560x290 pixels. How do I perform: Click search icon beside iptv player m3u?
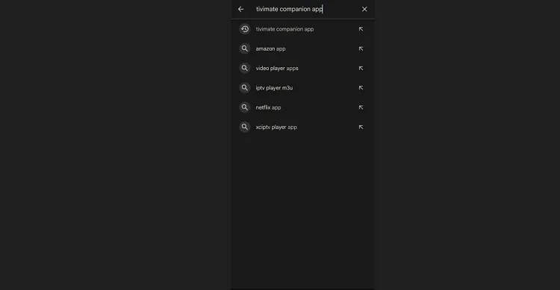point(245,88)
